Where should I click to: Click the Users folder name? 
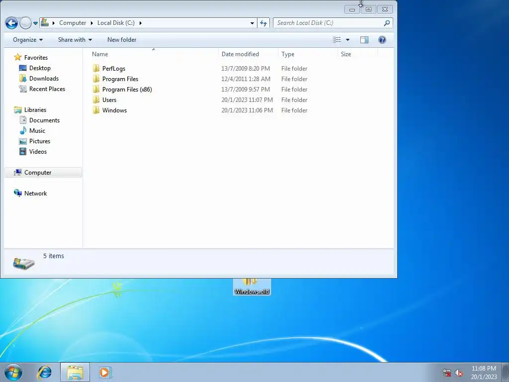tap(109, 99)
